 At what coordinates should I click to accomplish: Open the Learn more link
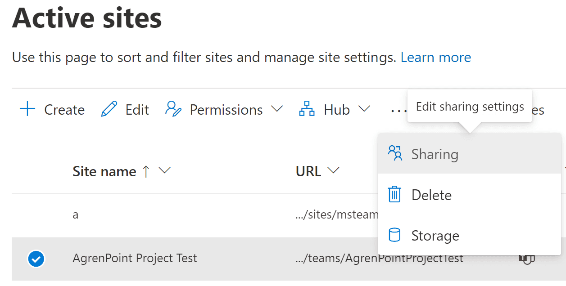[x=435, y=57]
